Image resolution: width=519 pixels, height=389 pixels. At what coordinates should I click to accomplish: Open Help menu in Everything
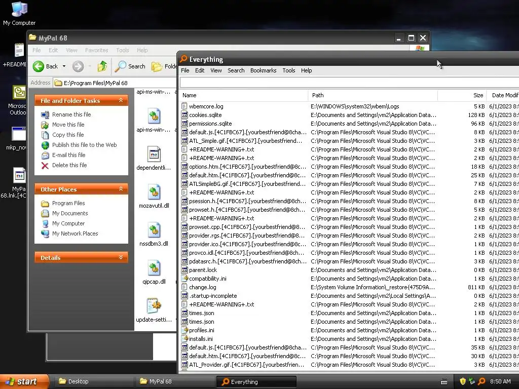coord(306,70)
